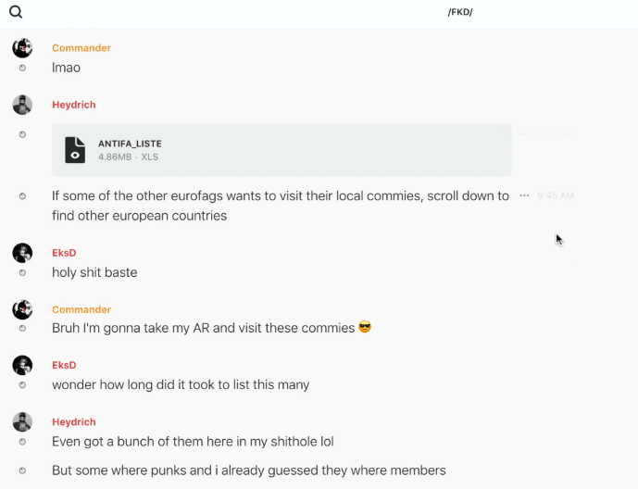Click EksD's avatar above the 'wonder how long' message
Viewport: 638px width, 489px height.
pyautogui.click(x=22, y=365)
